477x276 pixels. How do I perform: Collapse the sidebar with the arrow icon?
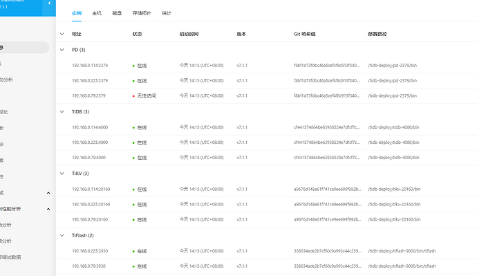pos(49,3)
